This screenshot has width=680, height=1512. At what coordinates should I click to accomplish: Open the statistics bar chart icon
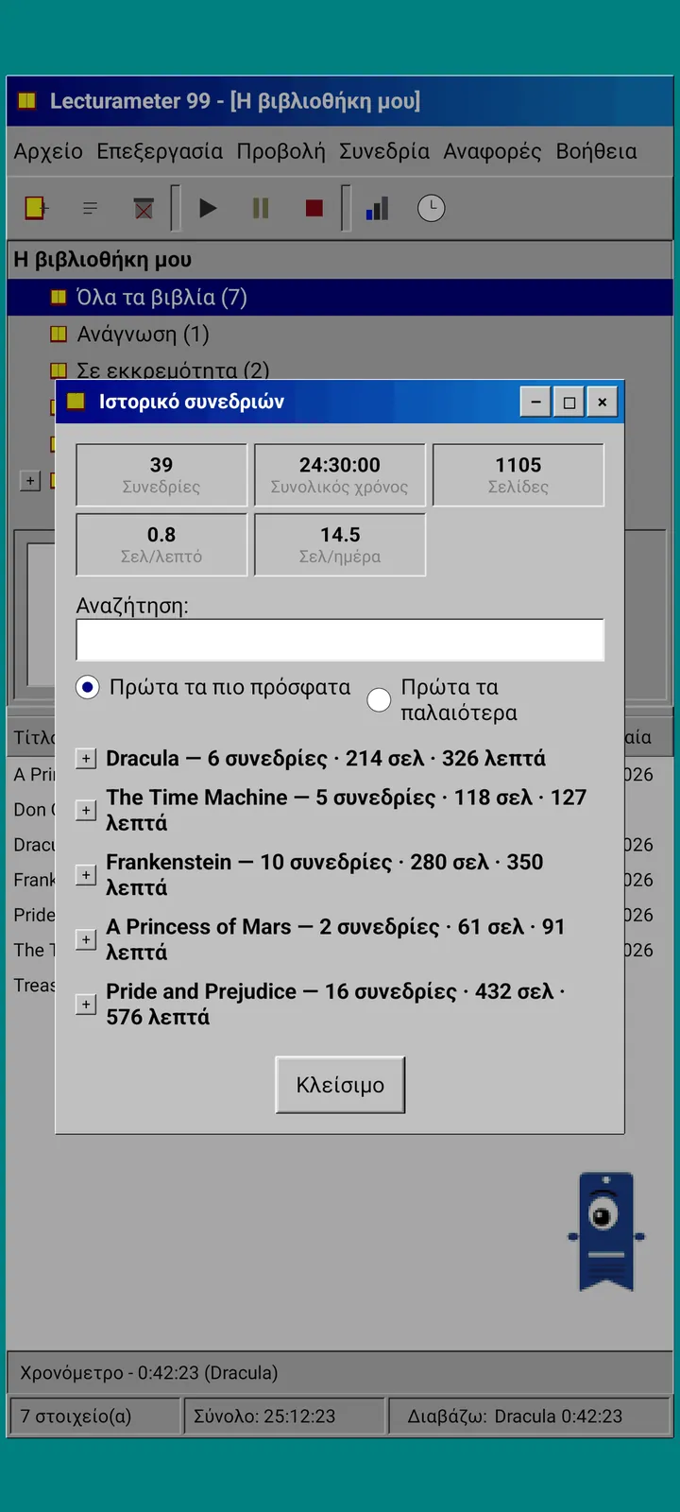tap(378, 208)
